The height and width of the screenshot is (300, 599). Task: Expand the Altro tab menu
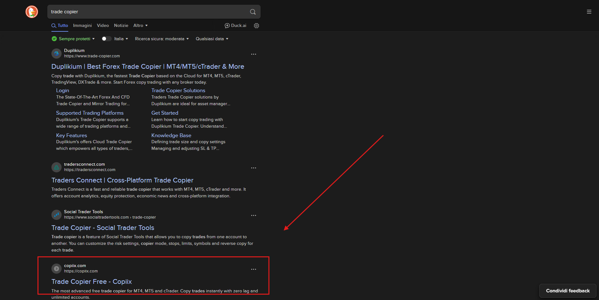coord(140,26)
